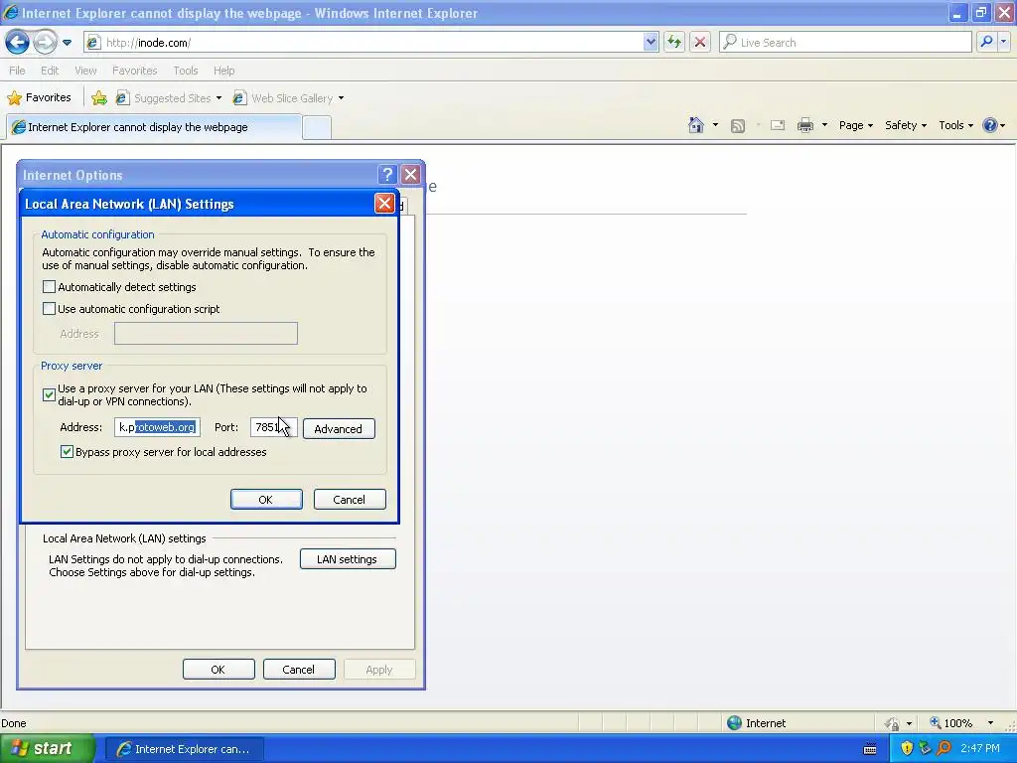Uncheck Use a proxy server for your LAN
Screen dimensions: 1017x763
click(x=49, y=394)
